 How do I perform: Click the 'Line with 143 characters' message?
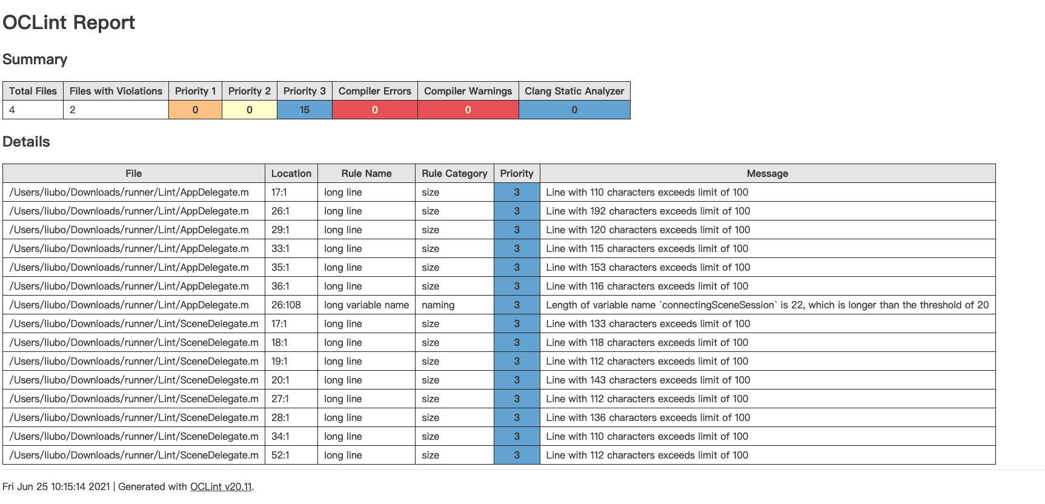point(648,380)
